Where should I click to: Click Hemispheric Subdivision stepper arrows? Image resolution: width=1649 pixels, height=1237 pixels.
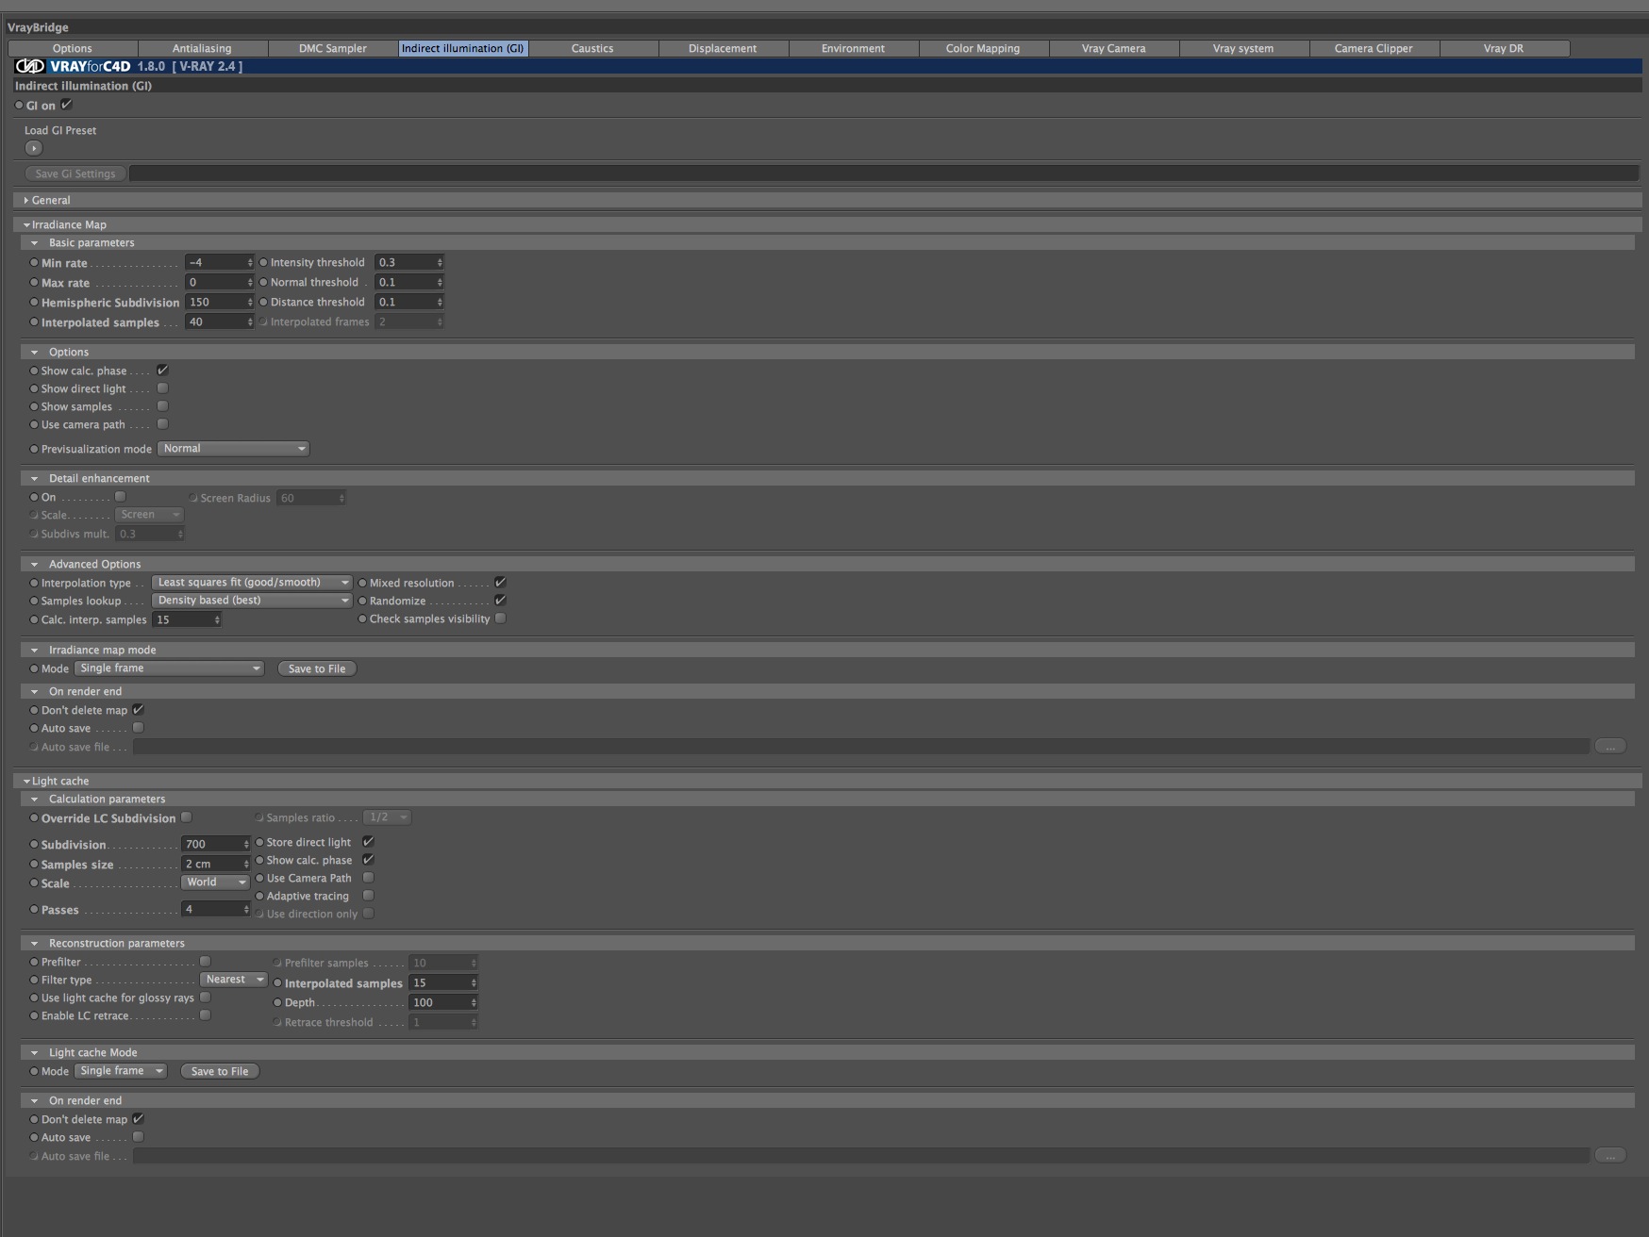[x=250, y=303]
